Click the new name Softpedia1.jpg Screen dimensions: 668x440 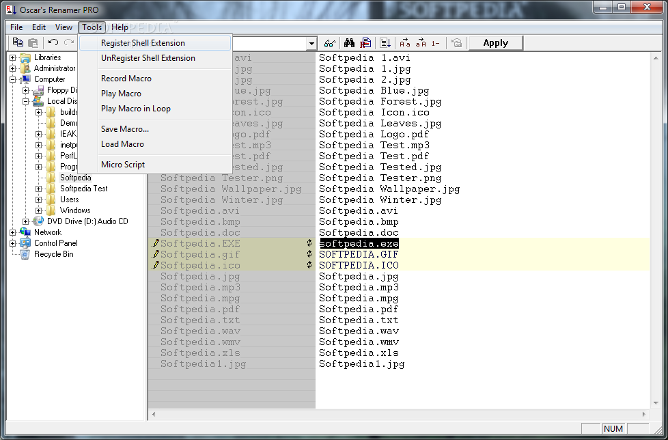click(x=361, y=363)
